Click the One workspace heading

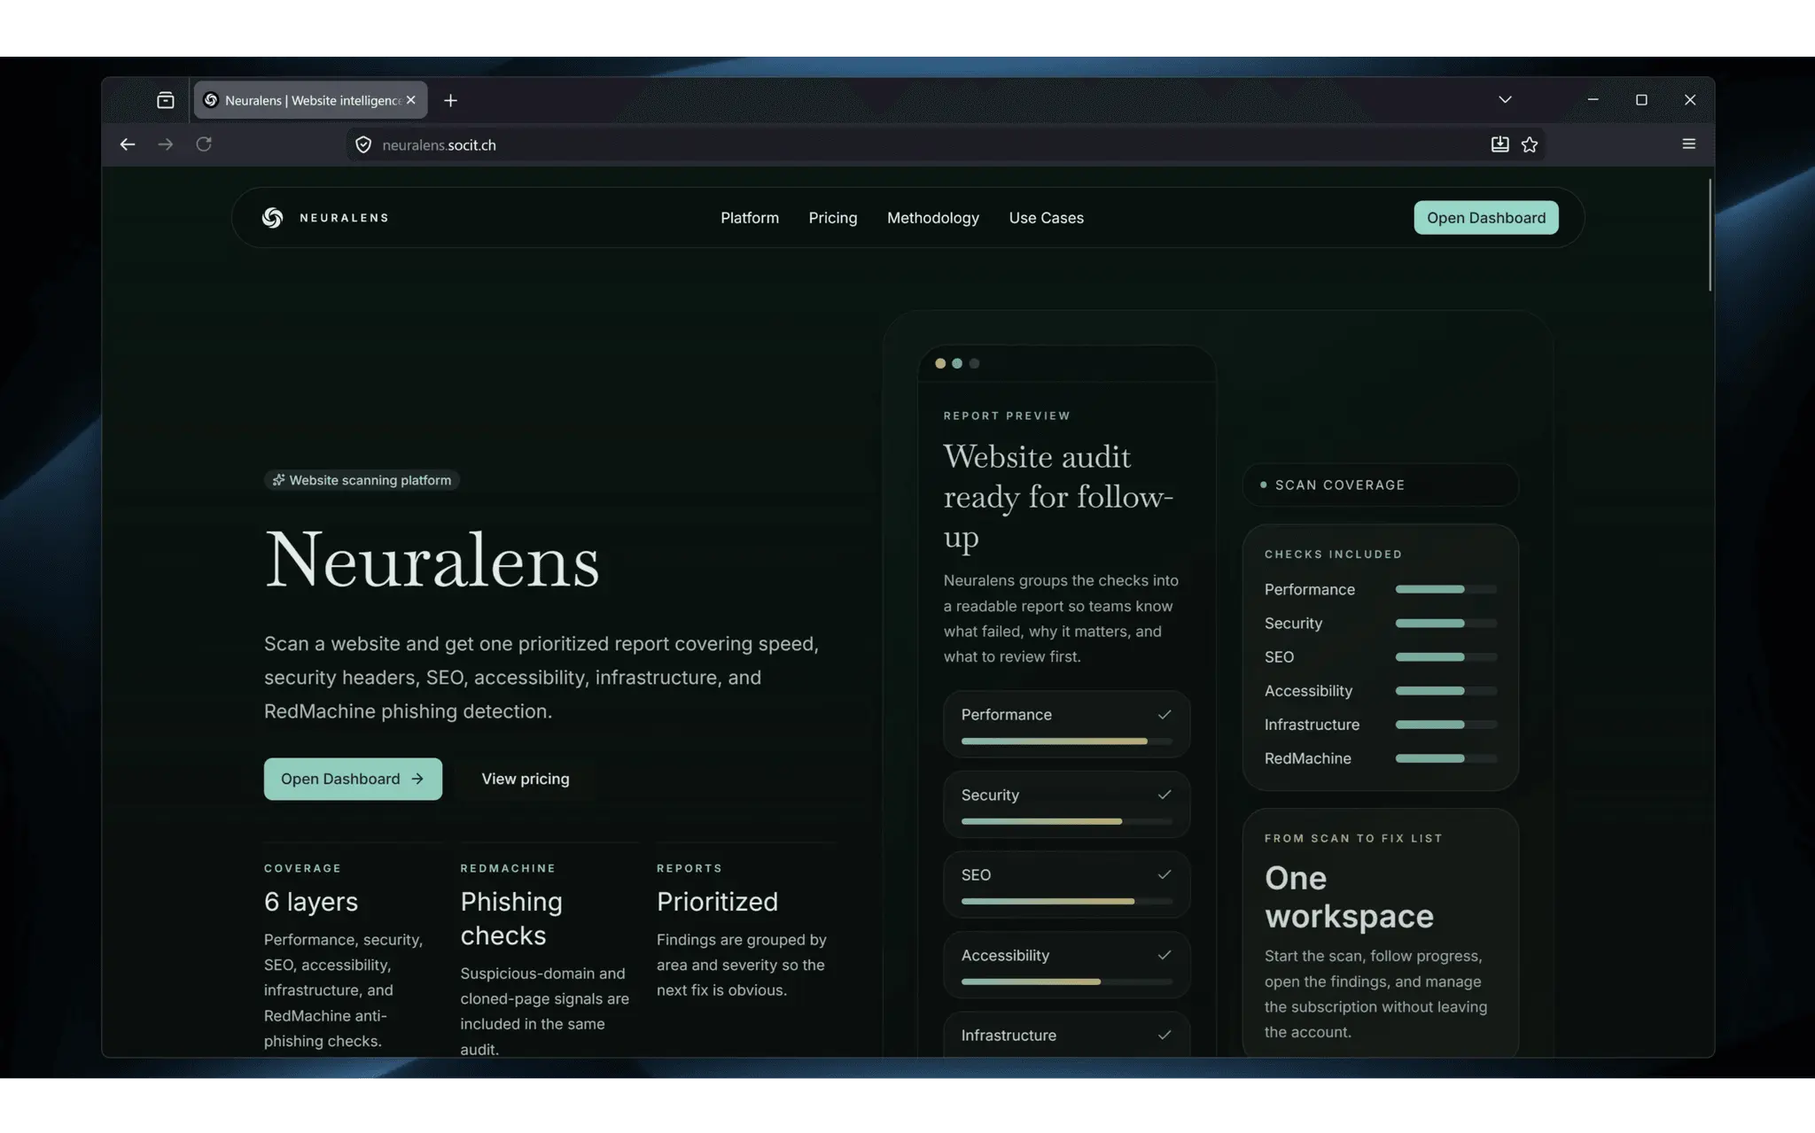(1349, 896)
